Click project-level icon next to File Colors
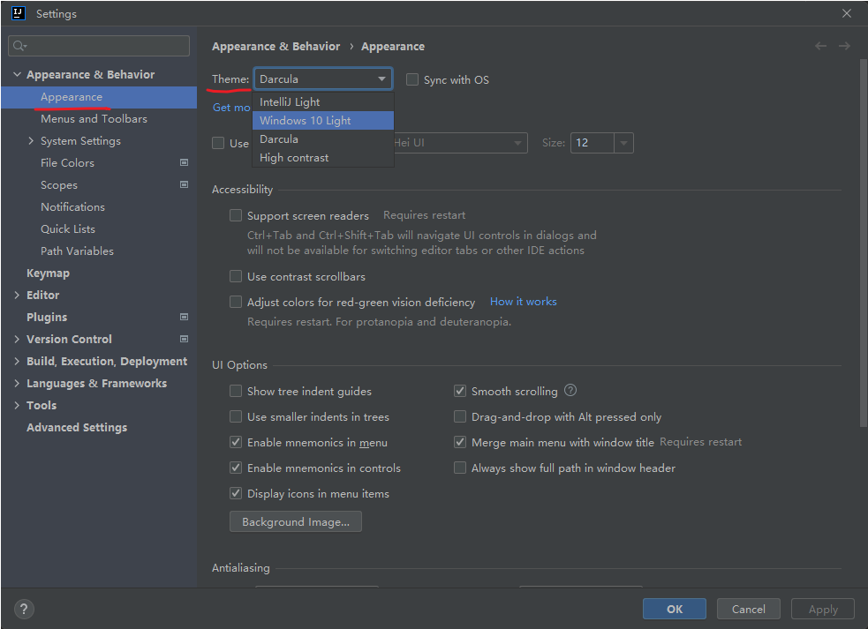The image size is (868, 629). tap(185, 162)
